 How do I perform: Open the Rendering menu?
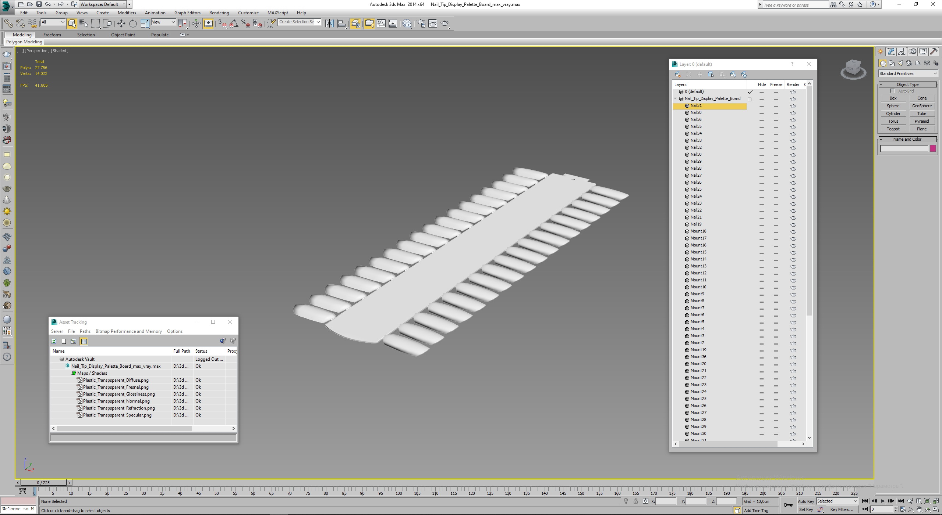tap(219, 13)
